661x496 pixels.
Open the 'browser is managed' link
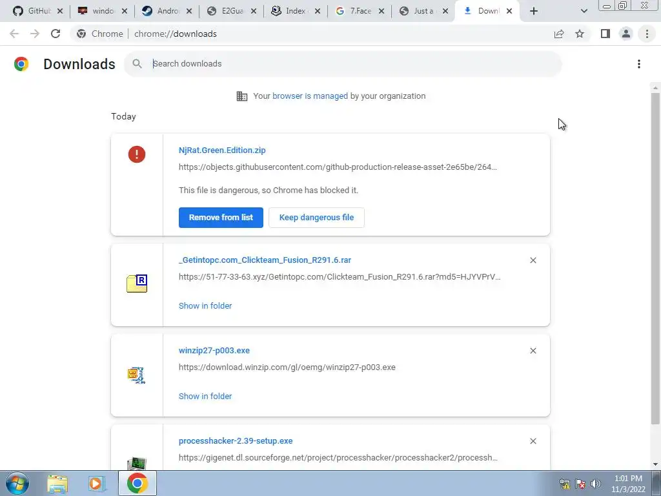pyautogui.click(x=310, y=96)
